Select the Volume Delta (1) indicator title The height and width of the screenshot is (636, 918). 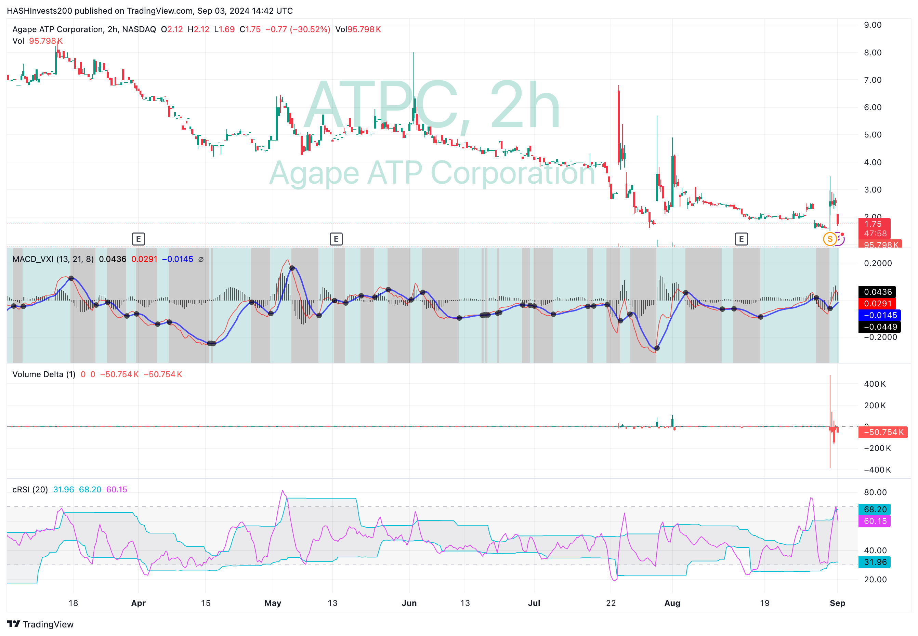(x=44, y=374)
